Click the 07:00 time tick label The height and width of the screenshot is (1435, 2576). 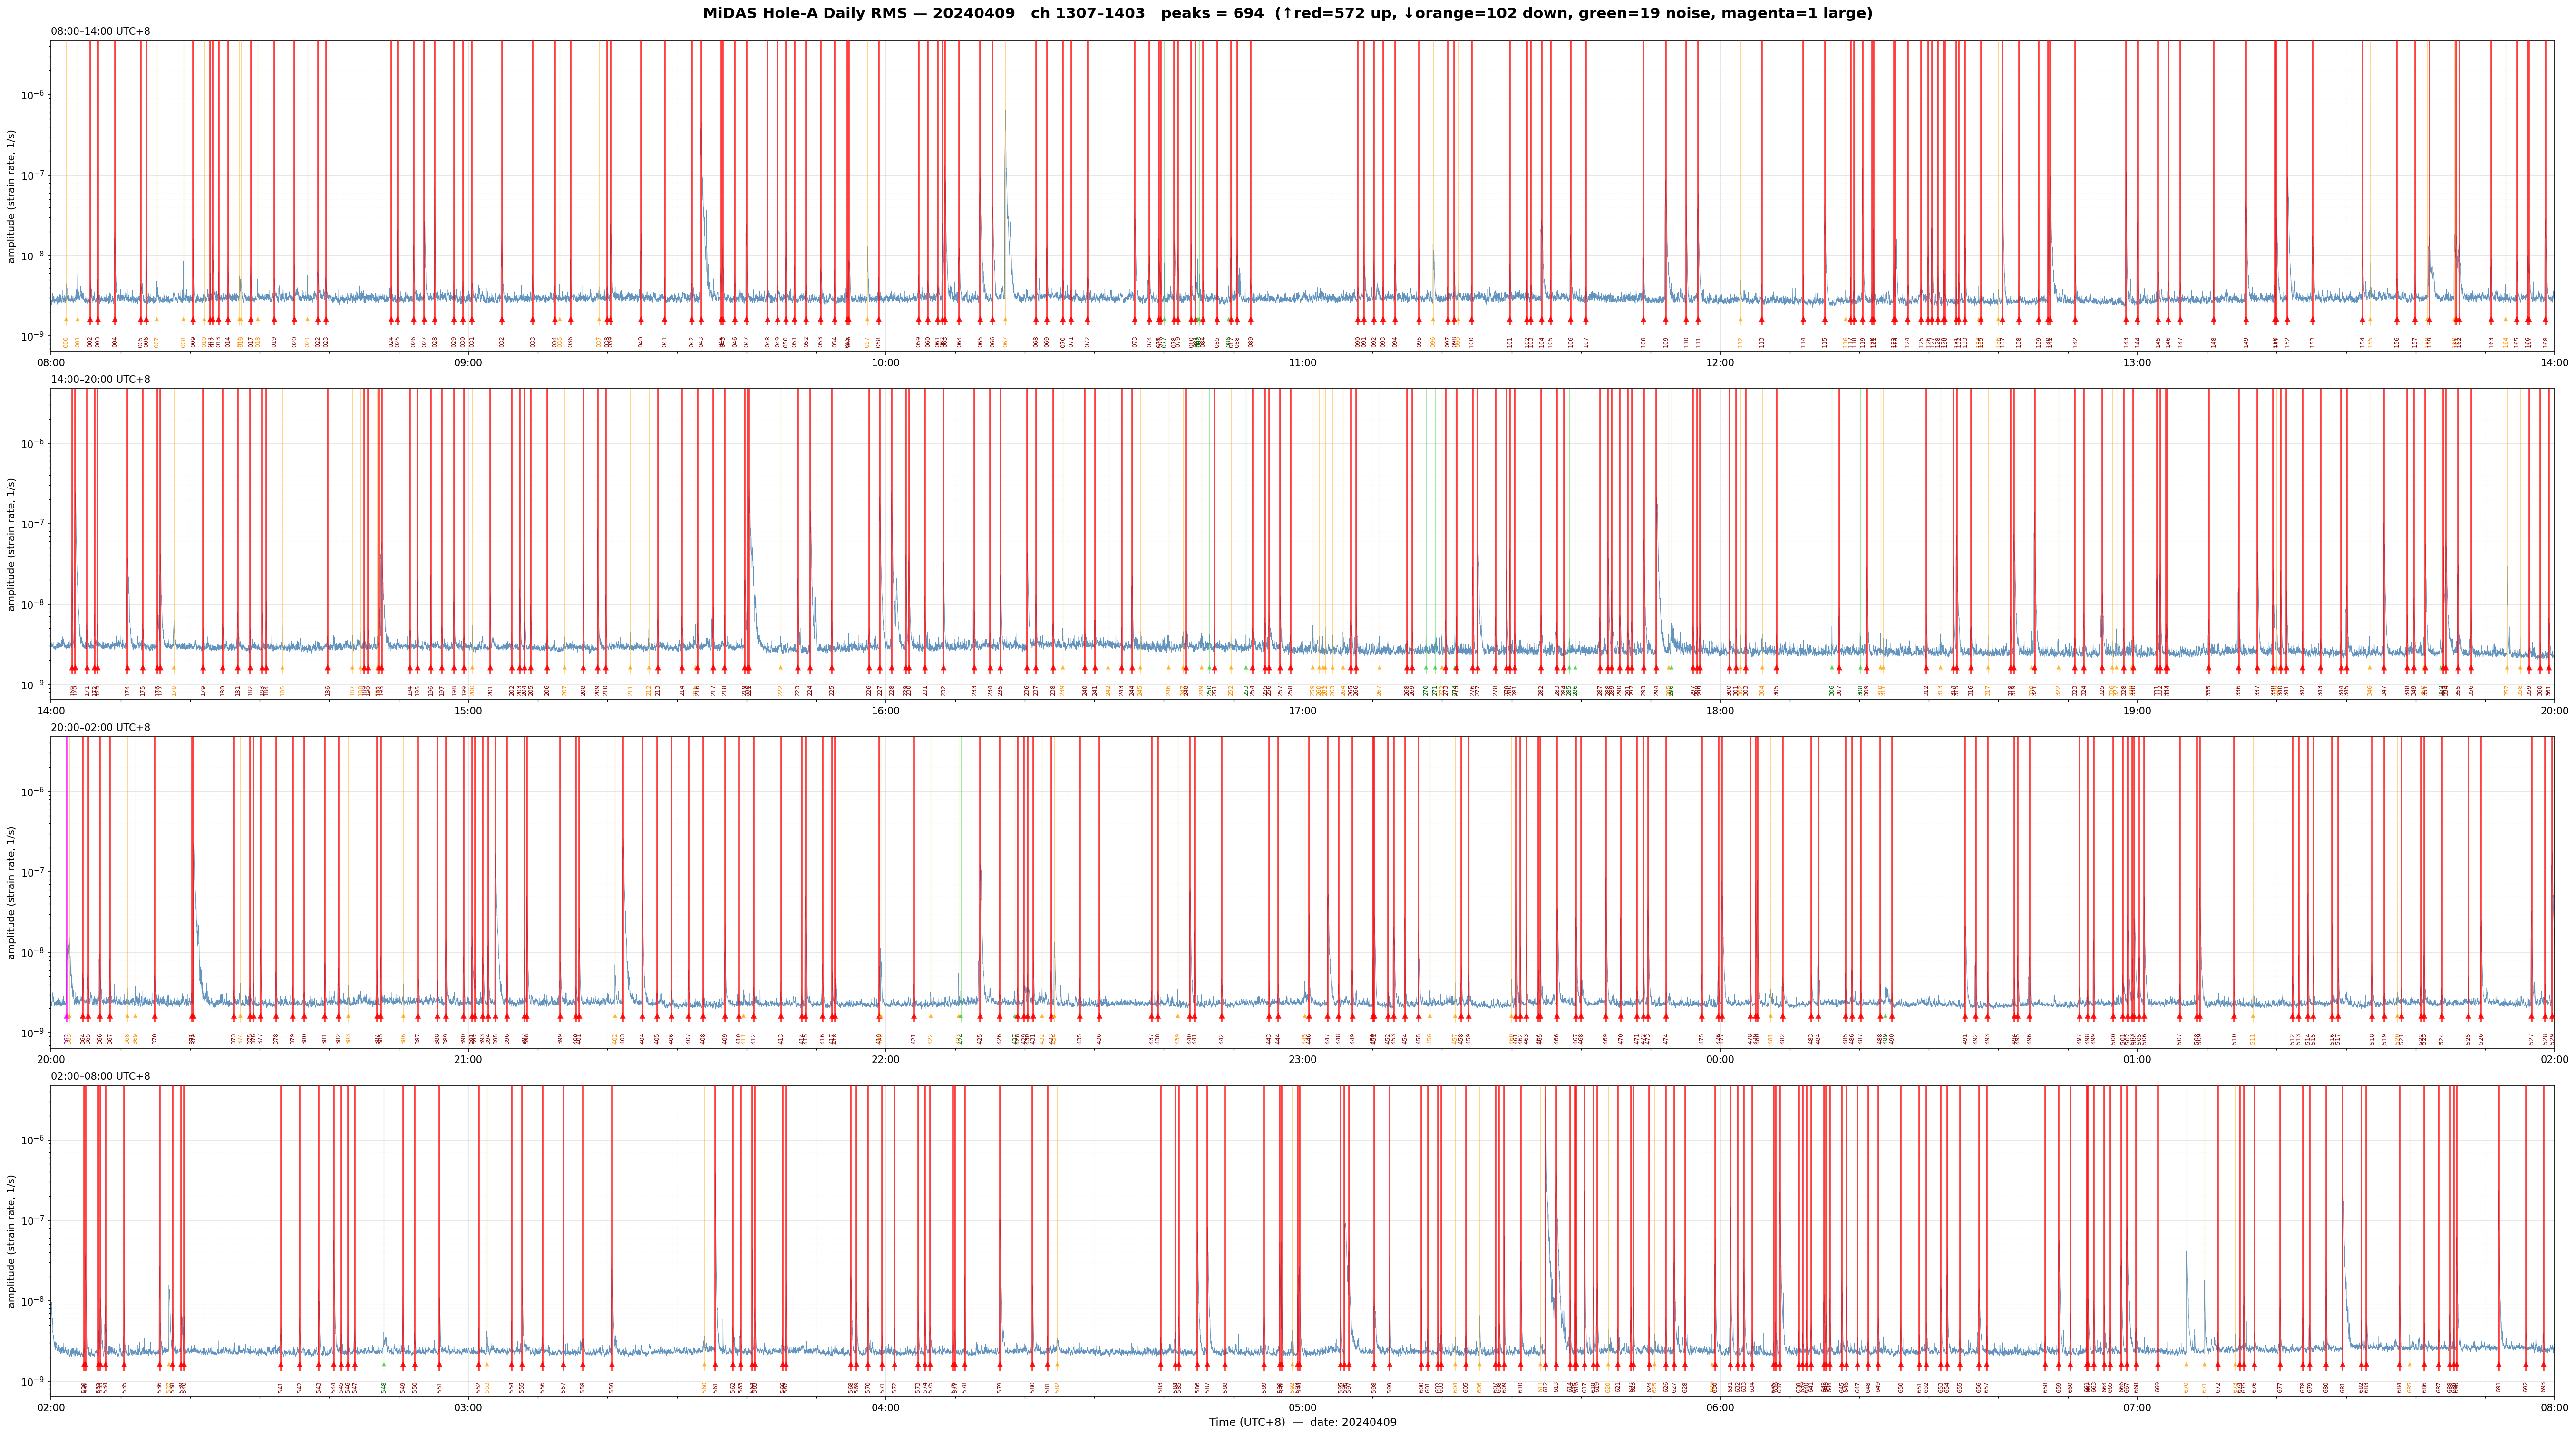(x=2137, y=1408)
